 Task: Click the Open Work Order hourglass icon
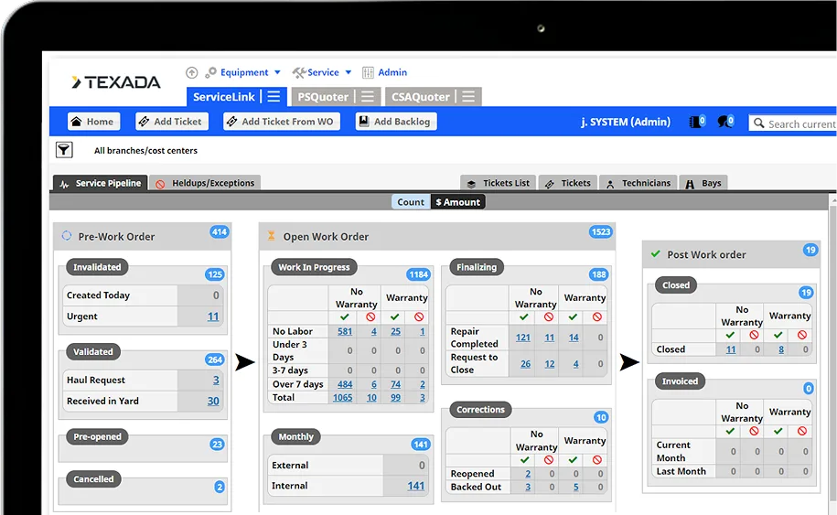tap(271, 235)
